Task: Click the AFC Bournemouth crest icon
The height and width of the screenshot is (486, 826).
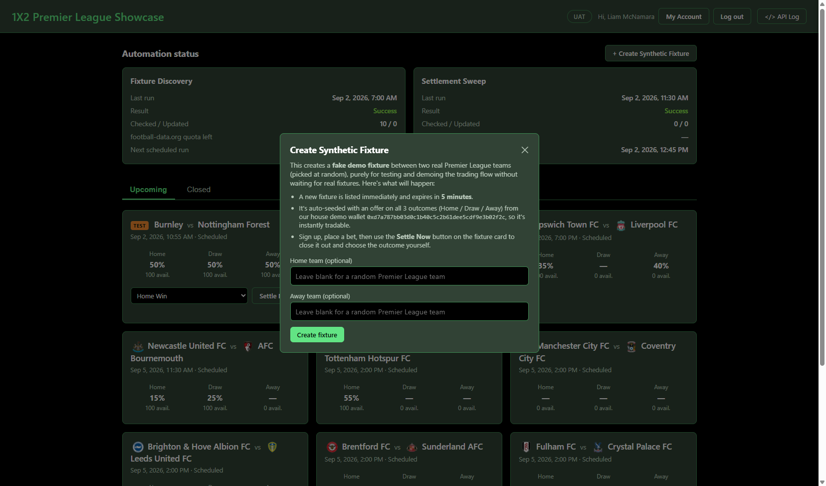Action: pyautogui.click(x=248, y=347)
